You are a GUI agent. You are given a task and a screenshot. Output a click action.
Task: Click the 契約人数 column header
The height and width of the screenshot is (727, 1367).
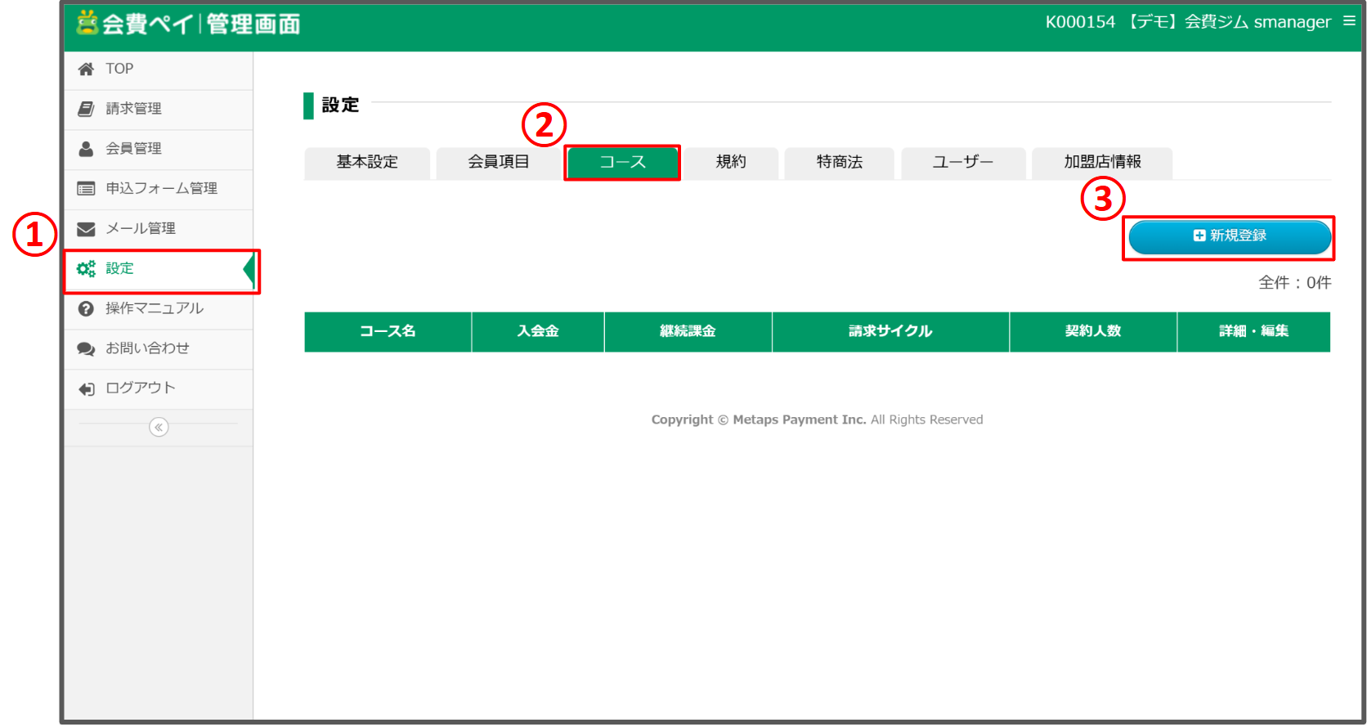click(x=1093, y=332)
